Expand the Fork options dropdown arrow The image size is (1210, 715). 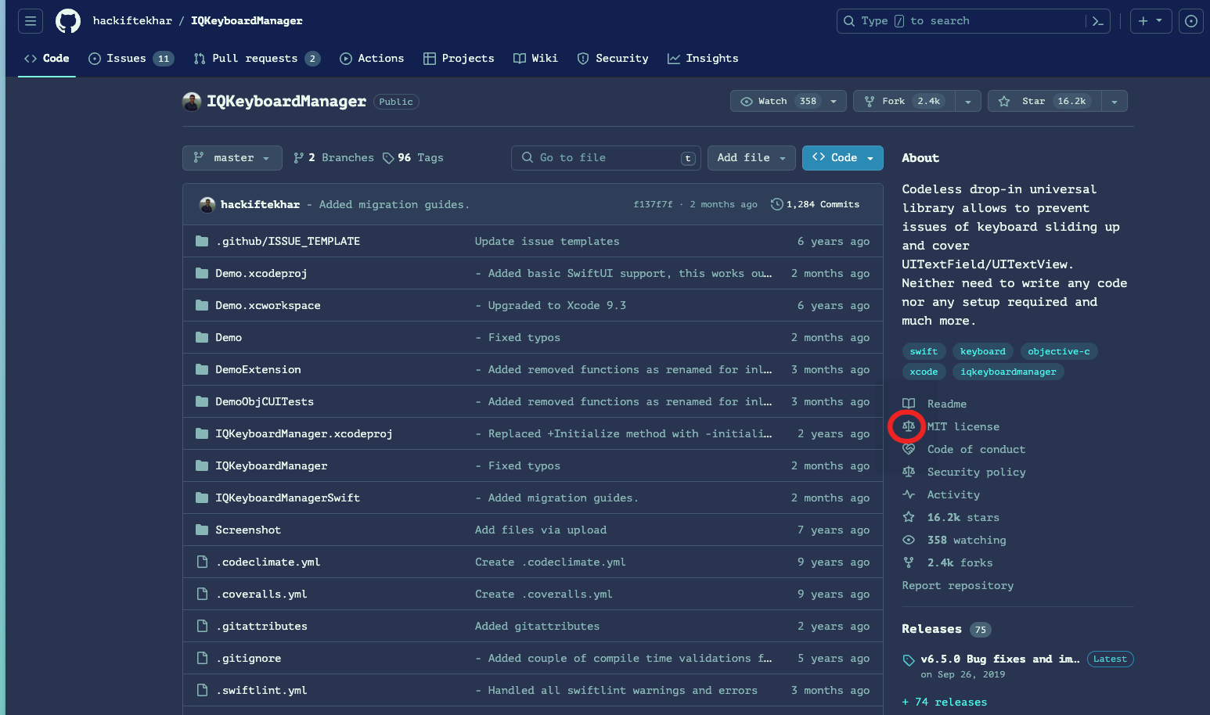[968, 102]
